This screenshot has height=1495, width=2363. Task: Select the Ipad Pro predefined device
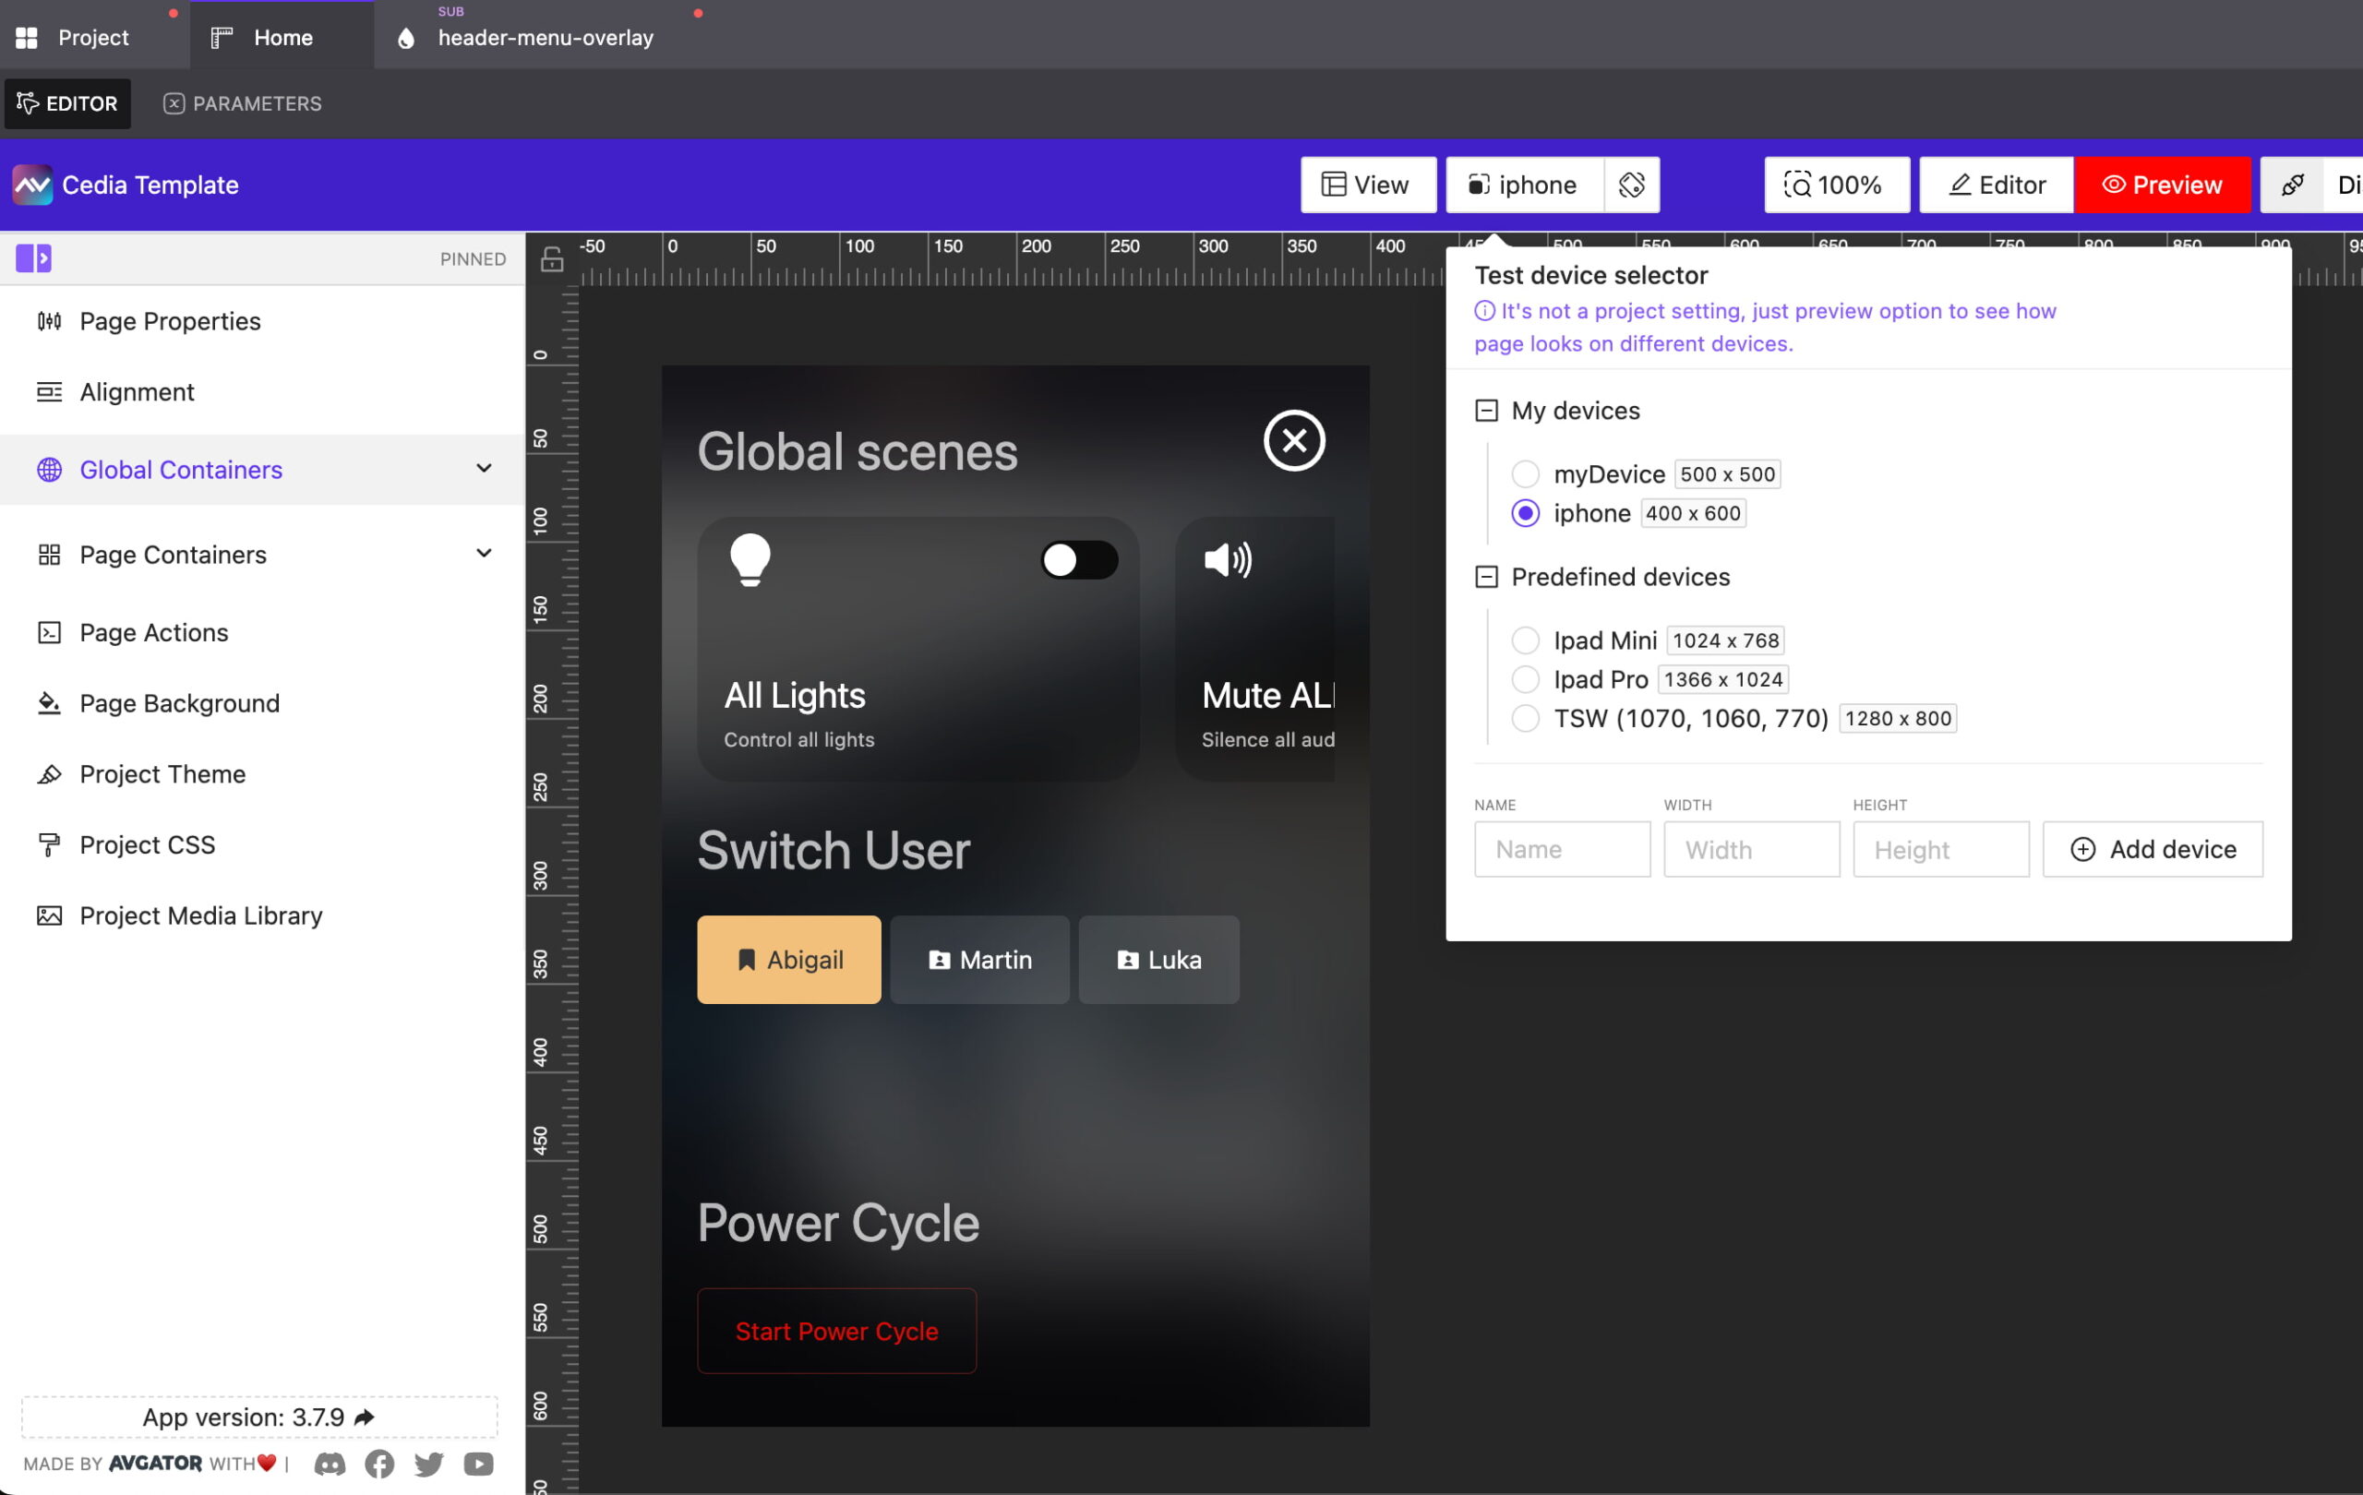click(1526, 679)
